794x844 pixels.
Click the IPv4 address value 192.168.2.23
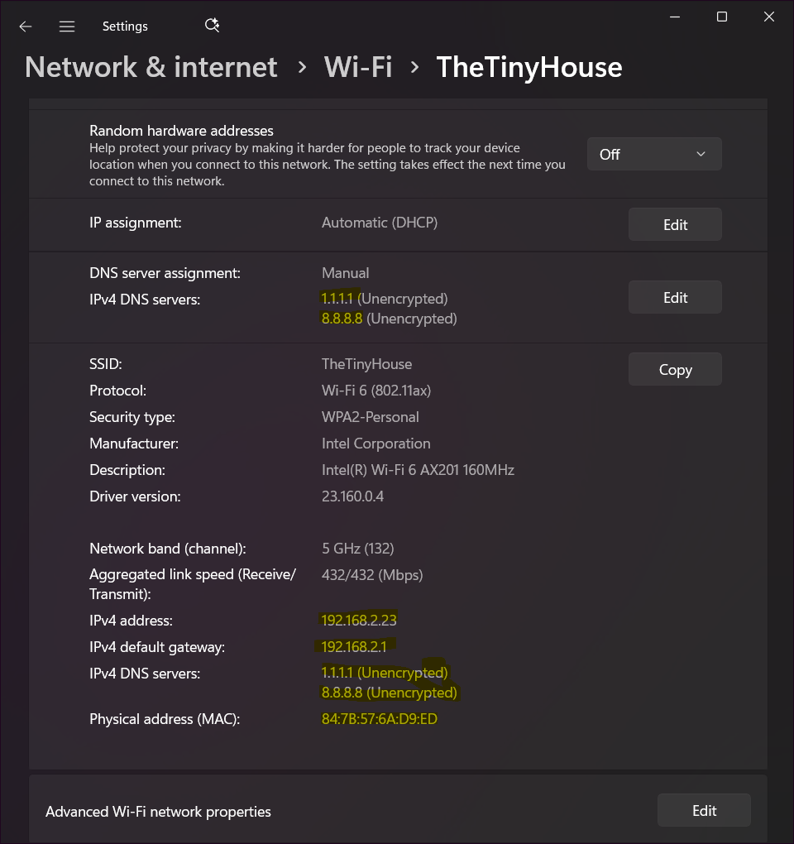(x=360, y=620)
